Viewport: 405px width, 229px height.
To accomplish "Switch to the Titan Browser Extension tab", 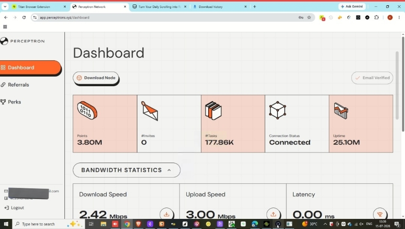I will pos(39,7).
